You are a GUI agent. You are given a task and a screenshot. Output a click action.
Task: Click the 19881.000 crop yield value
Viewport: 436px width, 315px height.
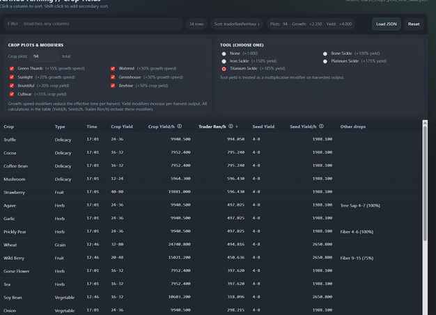click(x=180, y=192)
